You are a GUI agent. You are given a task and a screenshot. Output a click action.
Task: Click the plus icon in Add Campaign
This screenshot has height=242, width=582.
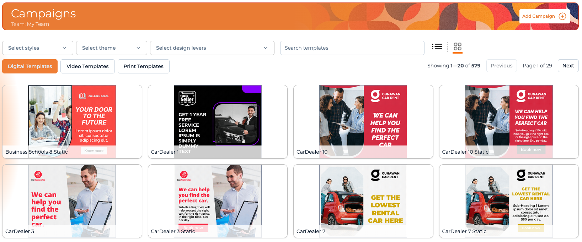coord(562,16)
